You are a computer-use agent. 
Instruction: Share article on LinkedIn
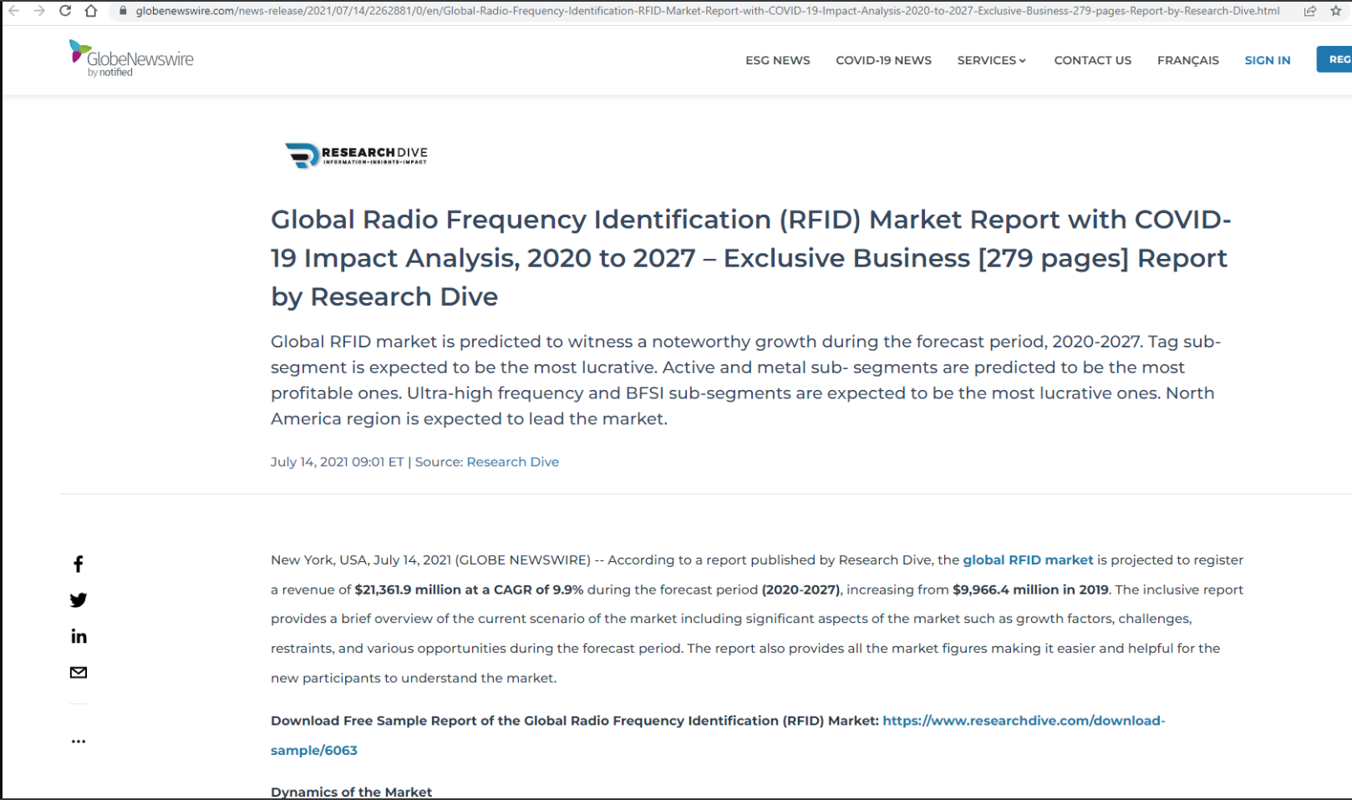79,636
